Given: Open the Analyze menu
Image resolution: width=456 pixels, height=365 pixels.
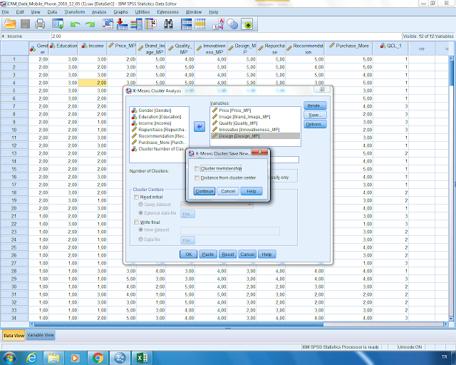Looking at the screenshot, I should pyautogui.click(x=98, y=13).
